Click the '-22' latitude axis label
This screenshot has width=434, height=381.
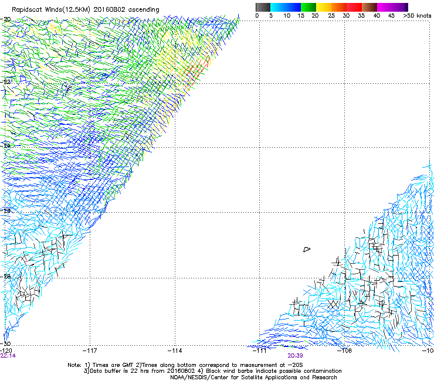[x=6, y=82]
